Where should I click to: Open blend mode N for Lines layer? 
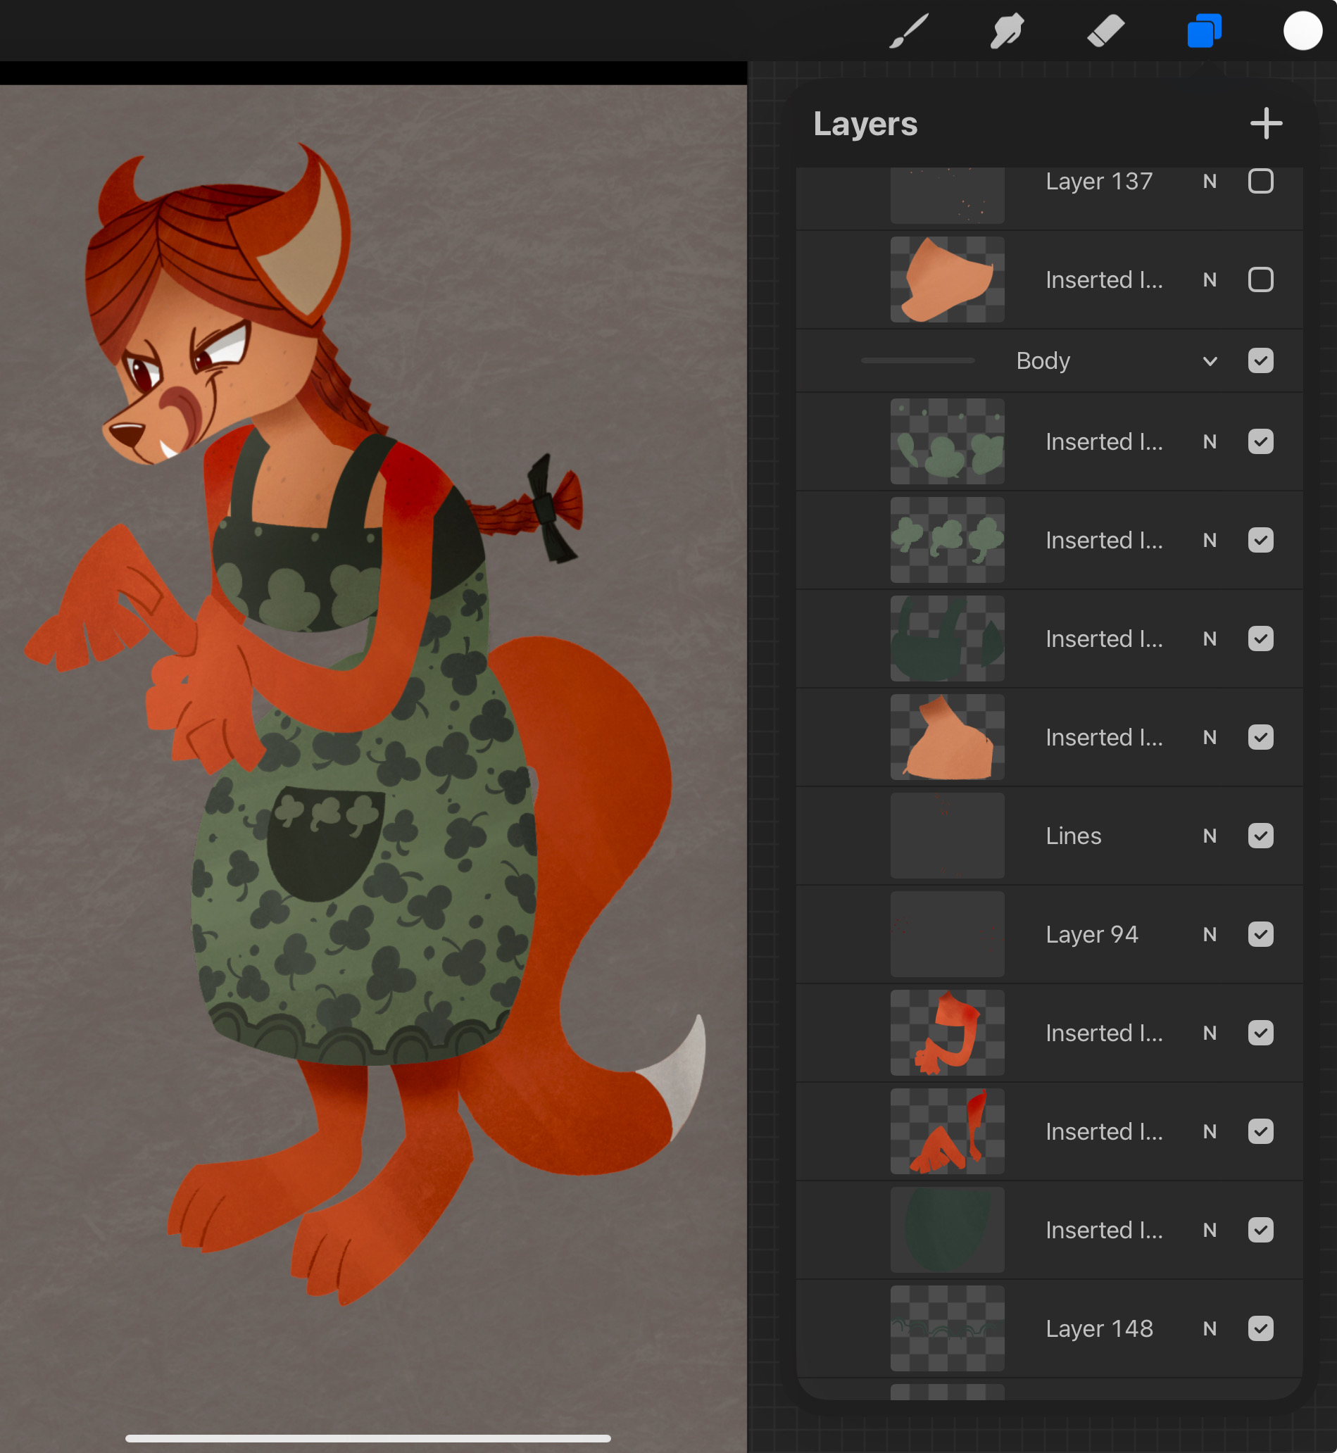[1210, 836]
